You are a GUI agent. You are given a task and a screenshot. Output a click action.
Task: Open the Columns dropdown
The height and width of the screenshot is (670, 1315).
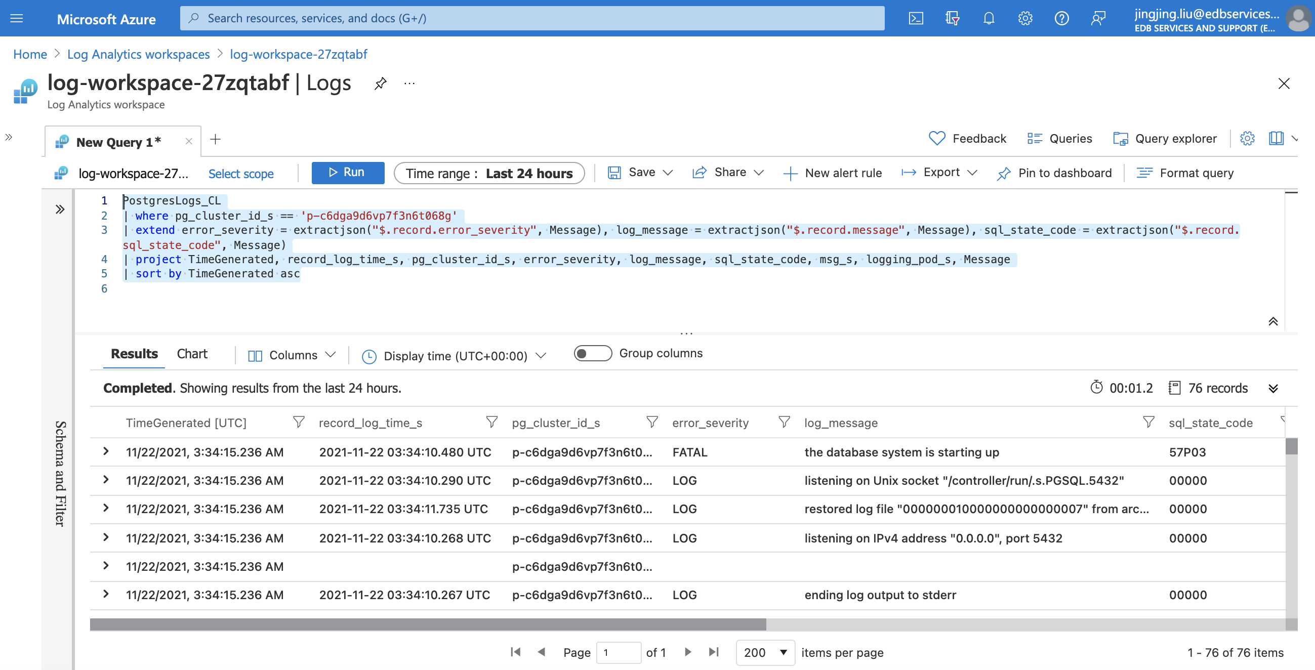click(x=292, y=355)
